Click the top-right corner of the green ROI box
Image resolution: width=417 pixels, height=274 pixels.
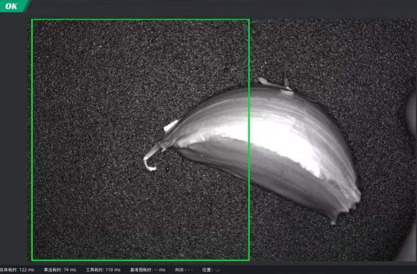tap(249, 20)
